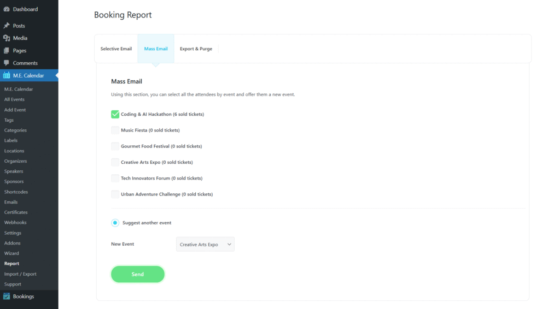
Task: Click the Dashboard gauge icon
Action: coord(7,9)
